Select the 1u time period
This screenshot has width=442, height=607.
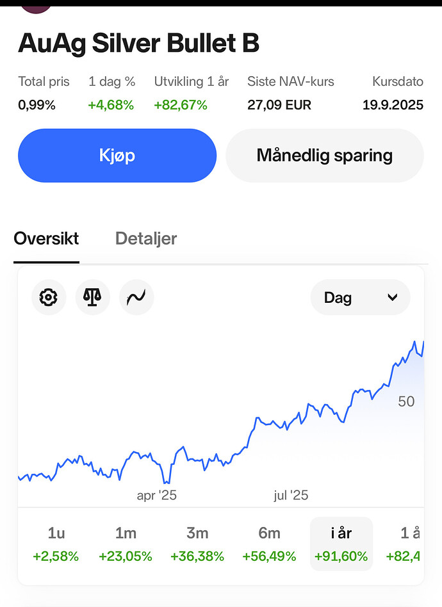pyautogui.click(x=56, y=544)
